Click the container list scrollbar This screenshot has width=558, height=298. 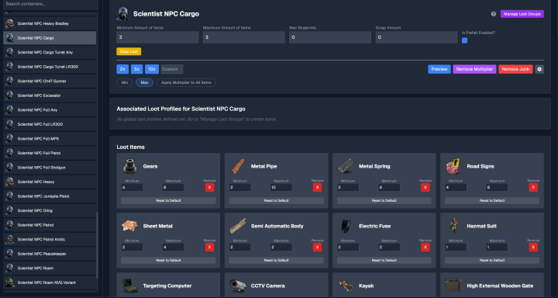coord(97,245)
